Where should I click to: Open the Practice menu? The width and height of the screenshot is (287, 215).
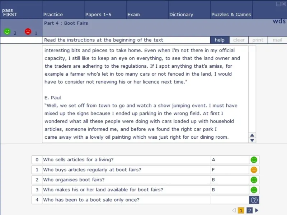coord(53,15)
